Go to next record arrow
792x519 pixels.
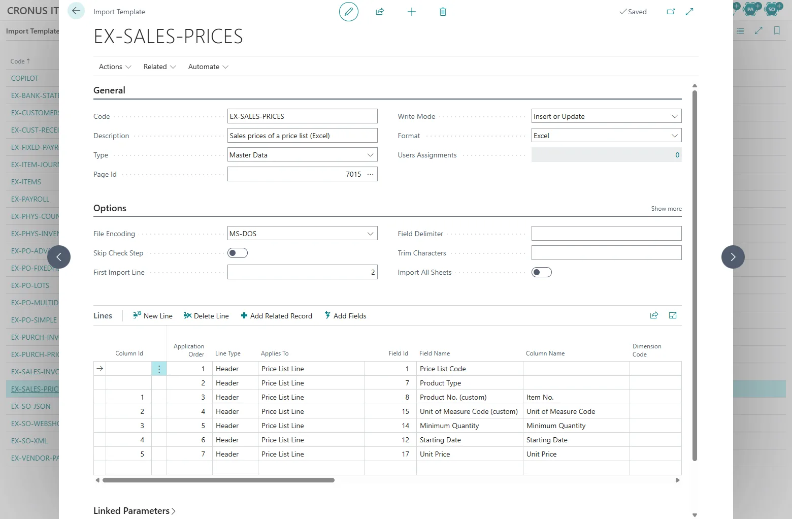point(733,257)
